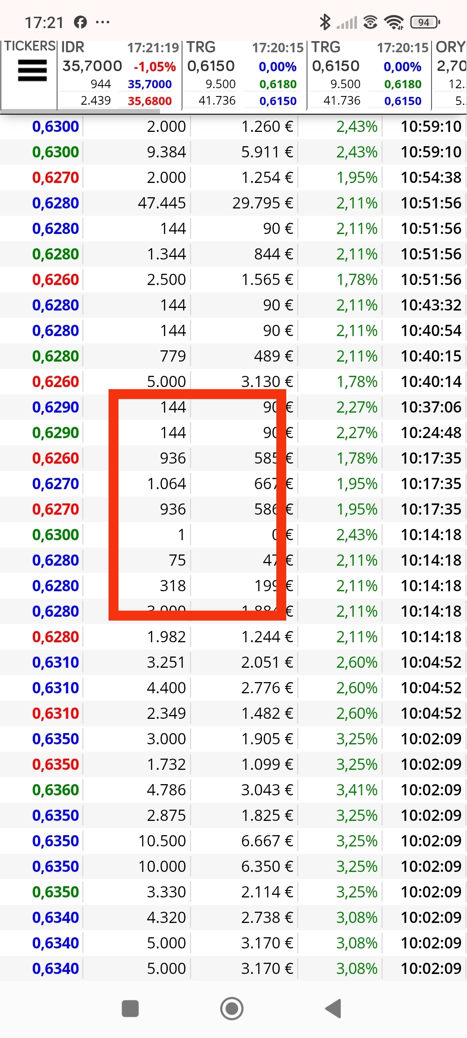Tap the Wi-Fi status icon

tap(394, 22)
